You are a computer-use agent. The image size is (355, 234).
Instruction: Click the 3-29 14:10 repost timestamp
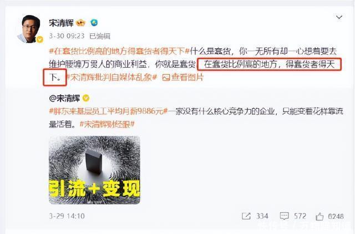pyautogui.click(x=67, y=216)
